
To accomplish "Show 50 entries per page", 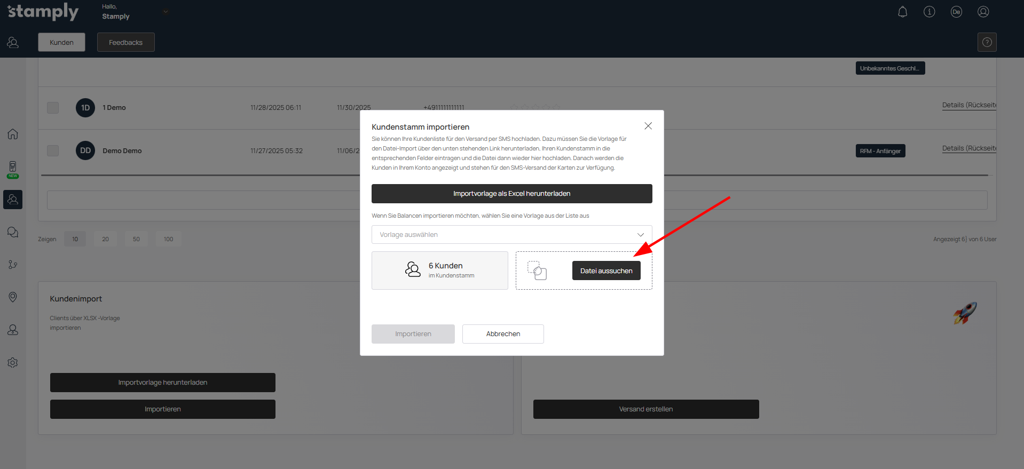I will point(136,239).
